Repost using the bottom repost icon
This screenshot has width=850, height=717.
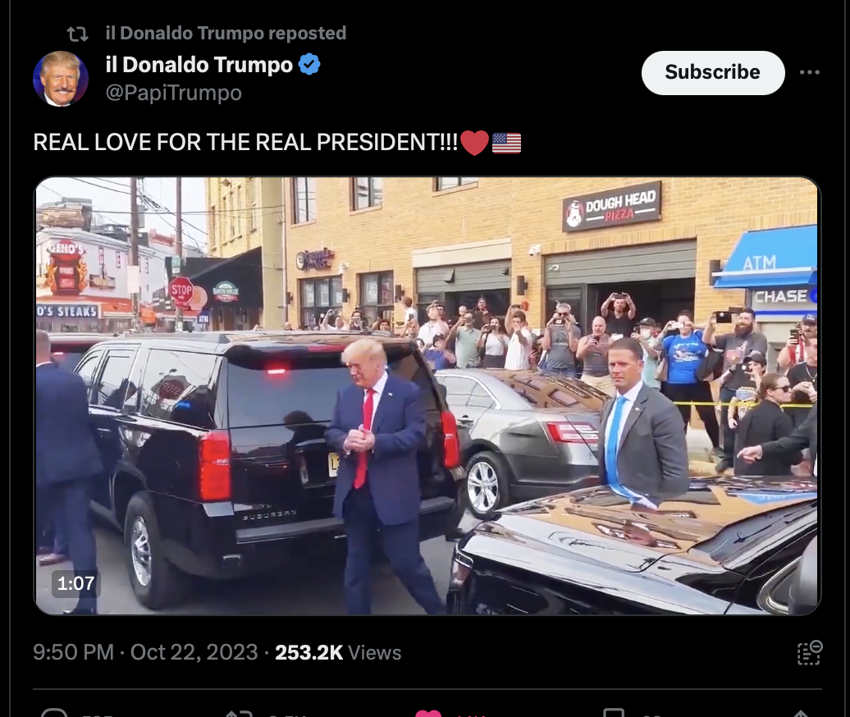[x=239, y=713]
